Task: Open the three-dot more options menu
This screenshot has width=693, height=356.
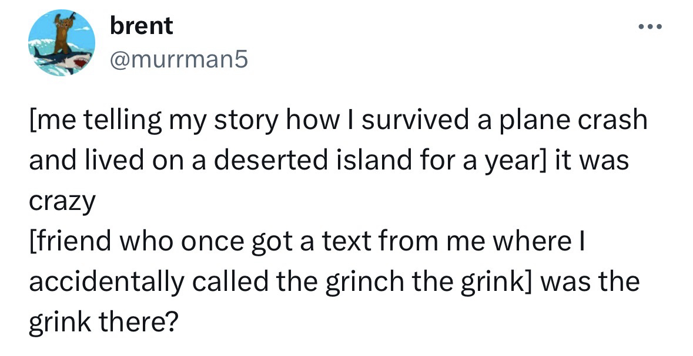Action: [x=651, y=27]
